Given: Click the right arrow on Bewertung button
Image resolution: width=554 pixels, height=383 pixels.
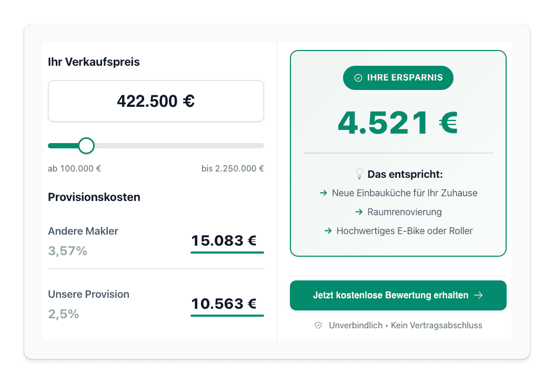Looking at the screenshot, I should click(x=478, y=296).
